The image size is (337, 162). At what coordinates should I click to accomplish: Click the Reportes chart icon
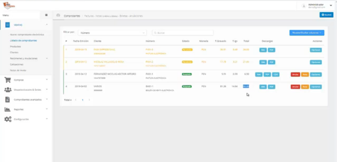pyautogui.click(x=7, y=109)
